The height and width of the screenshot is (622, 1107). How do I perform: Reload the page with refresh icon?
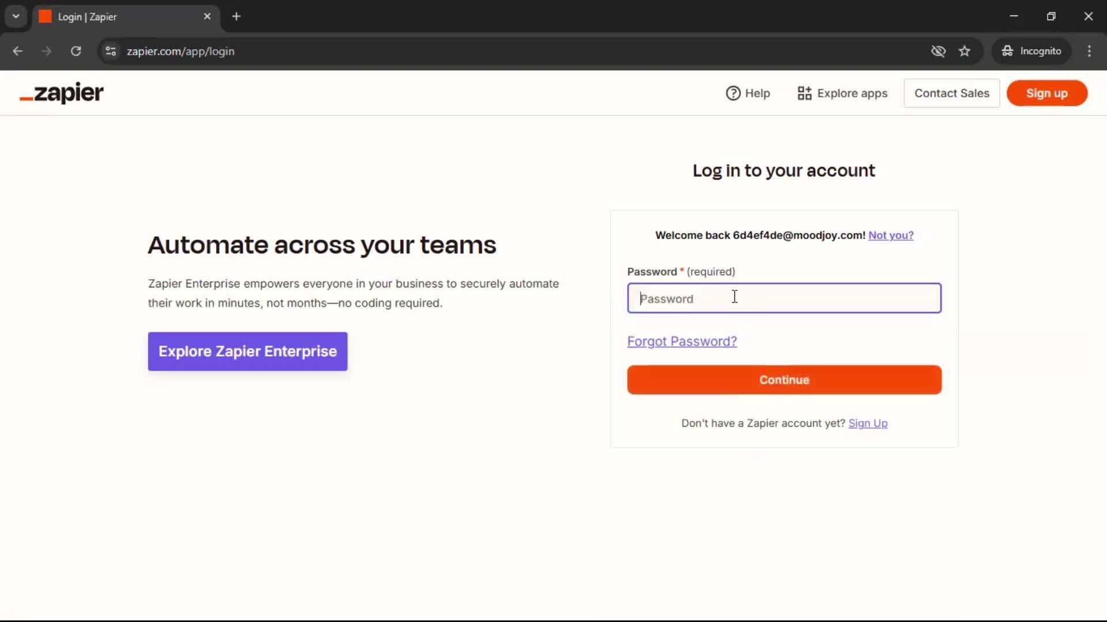(x=76, y=51)
